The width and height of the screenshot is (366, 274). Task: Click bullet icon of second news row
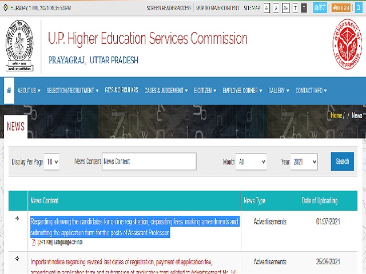tap(17, 259)
